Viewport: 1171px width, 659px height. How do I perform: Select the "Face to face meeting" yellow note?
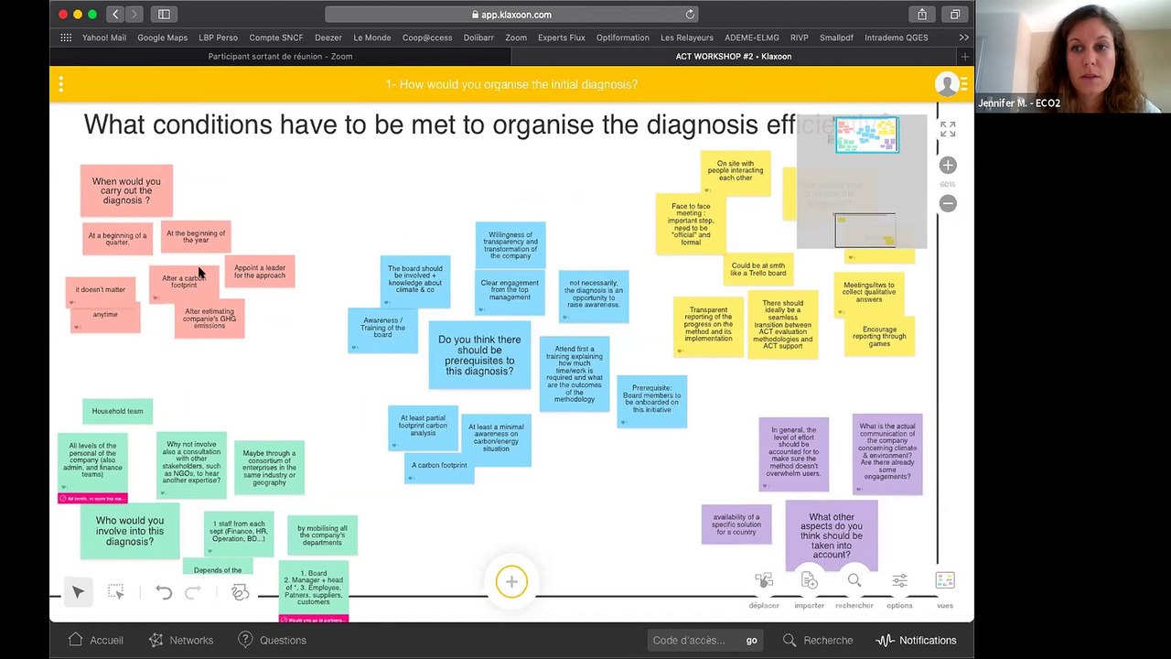(691, 224)
